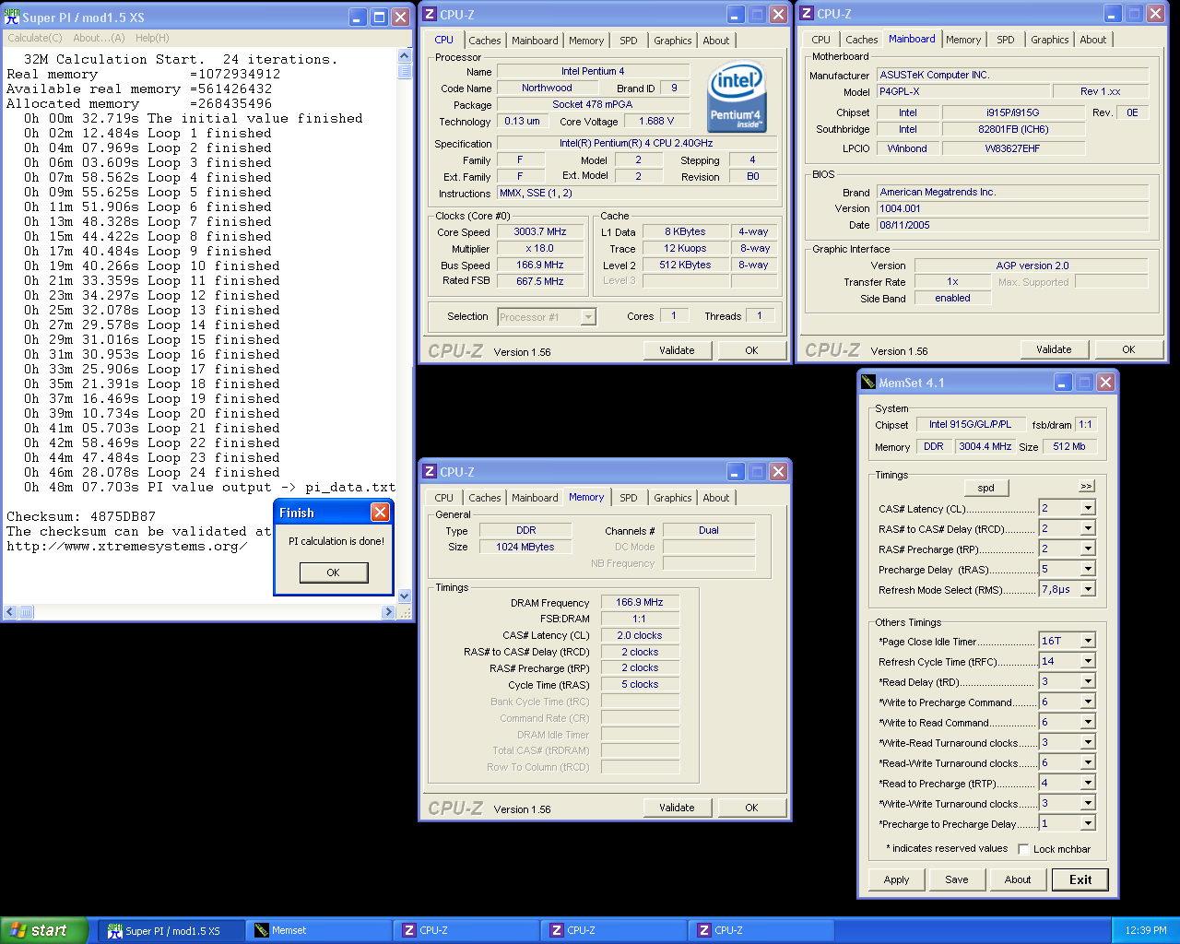Open the Memory tab in Mainboard CPU-Z window
The height and width of the screenshot is (944, 1180).
963,40
